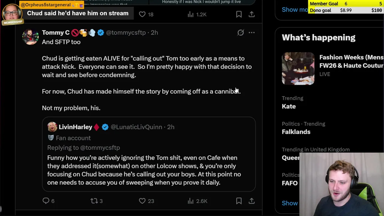Like Tommy C's post with the heart icon
The width and height of the screenshot is (384, 216).
pos(142,201)
